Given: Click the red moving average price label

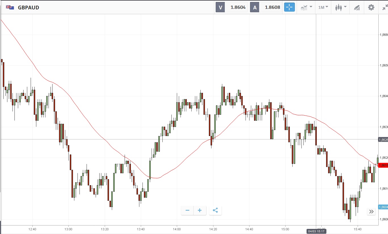Looking at the screenshot, I should (383, 165).
